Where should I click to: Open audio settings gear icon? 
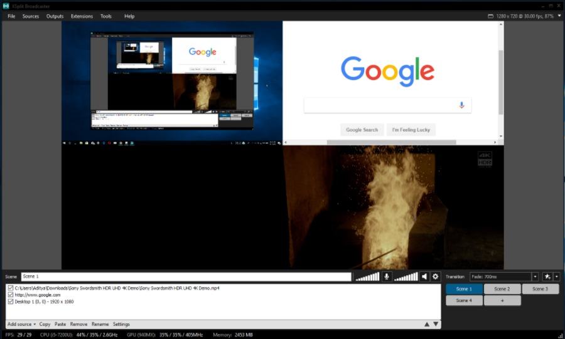tap(435, 276)
